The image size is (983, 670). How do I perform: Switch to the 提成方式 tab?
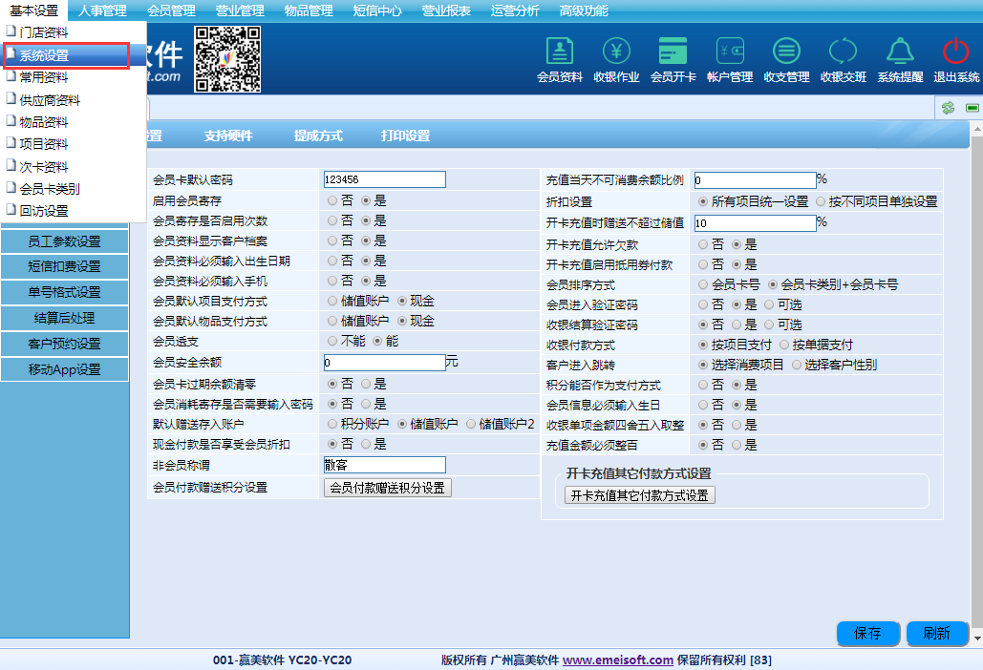coord(318,136)
